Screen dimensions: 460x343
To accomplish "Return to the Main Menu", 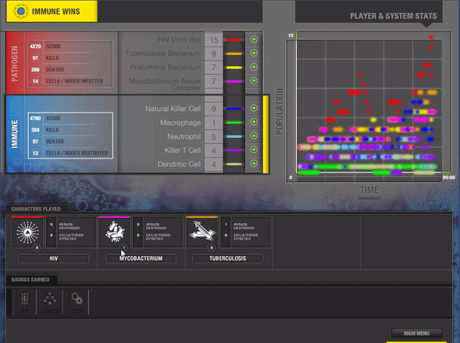I will 416,333.
